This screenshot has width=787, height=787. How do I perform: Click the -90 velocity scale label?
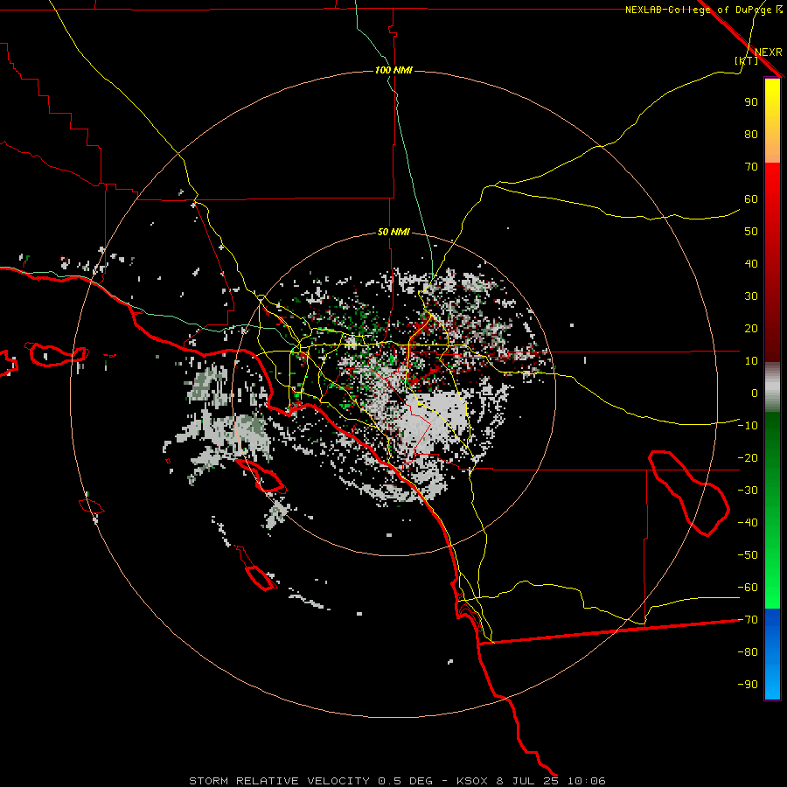tap(748, 685)
